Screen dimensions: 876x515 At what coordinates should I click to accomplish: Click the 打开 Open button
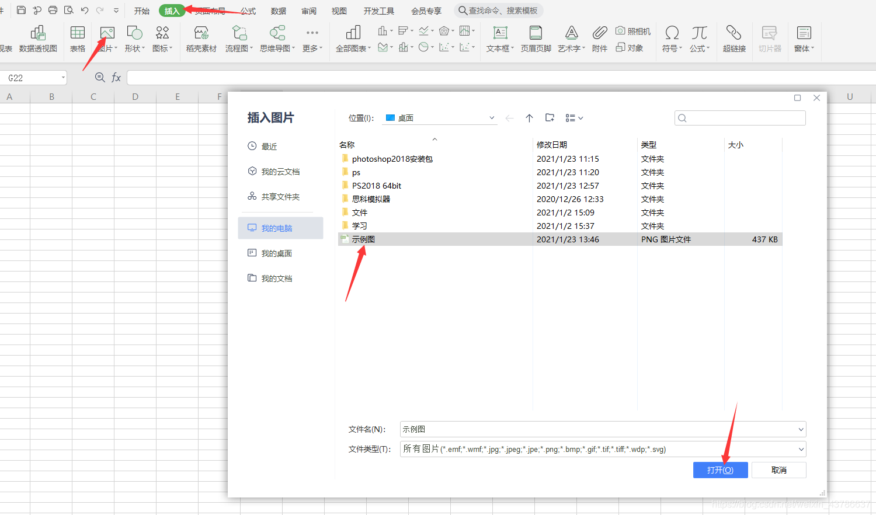tap(720, 470)
